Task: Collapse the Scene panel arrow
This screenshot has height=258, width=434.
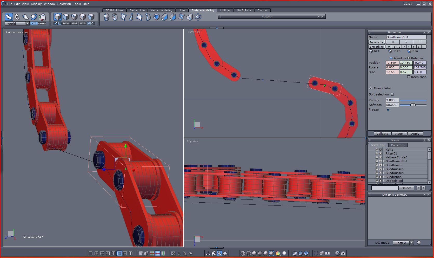Action: 425,140
